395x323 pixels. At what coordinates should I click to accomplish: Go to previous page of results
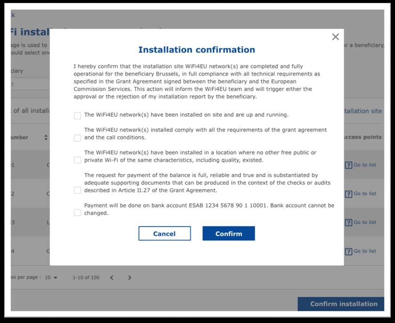coord(112,277)
